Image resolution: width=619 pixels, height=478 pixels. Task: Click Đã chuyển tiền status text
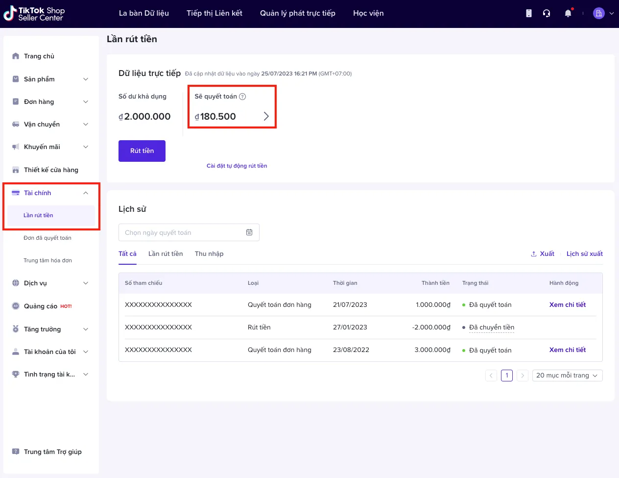click(492, 327)
